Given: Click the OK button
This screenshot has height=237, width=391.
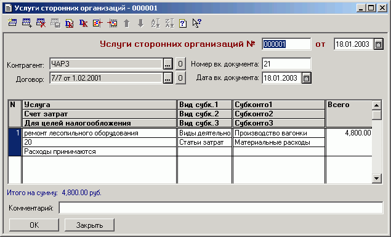Looking at the screenshot, I should (34, 225).
